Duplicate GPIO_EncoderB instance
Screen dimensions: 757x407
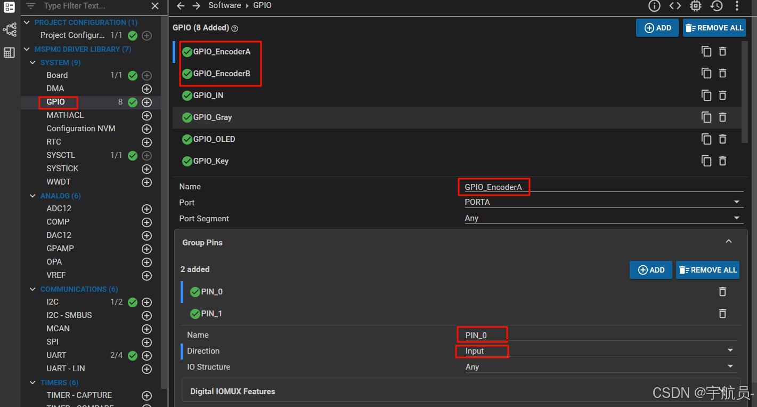(x=706, y=74)
